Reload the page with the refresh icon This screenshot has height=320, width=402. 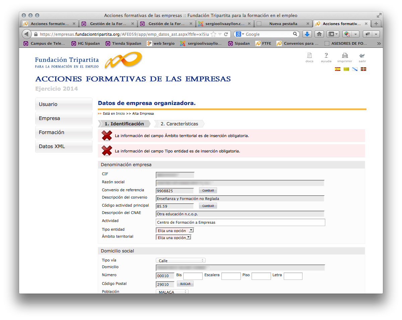[226, 34]
